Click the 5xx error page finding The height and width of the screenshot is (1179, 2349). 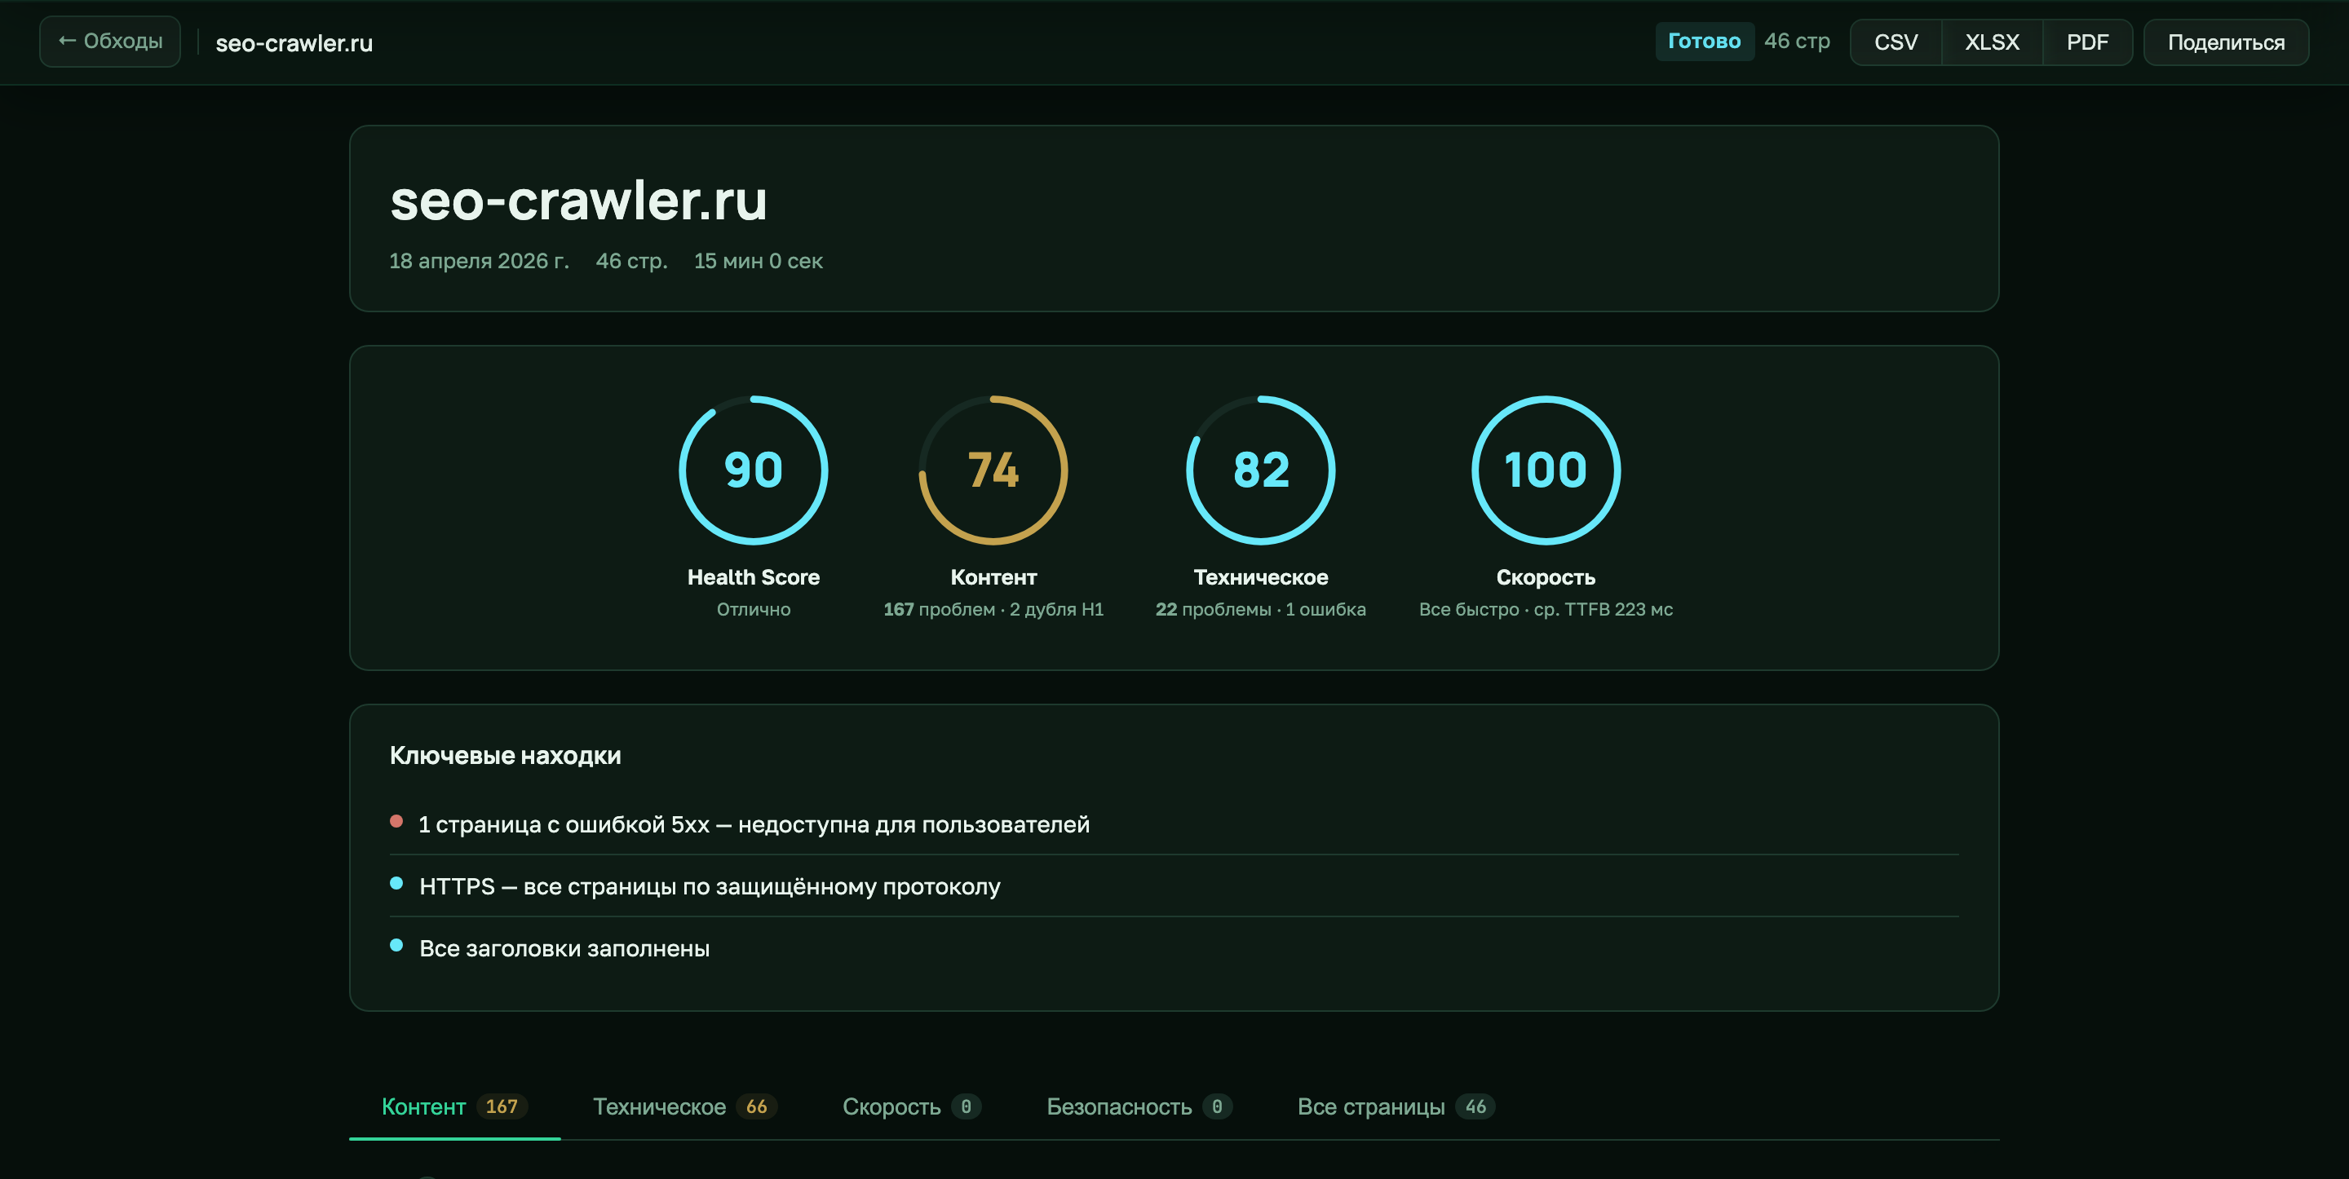pyautogui.click(x=1174, y=824)
